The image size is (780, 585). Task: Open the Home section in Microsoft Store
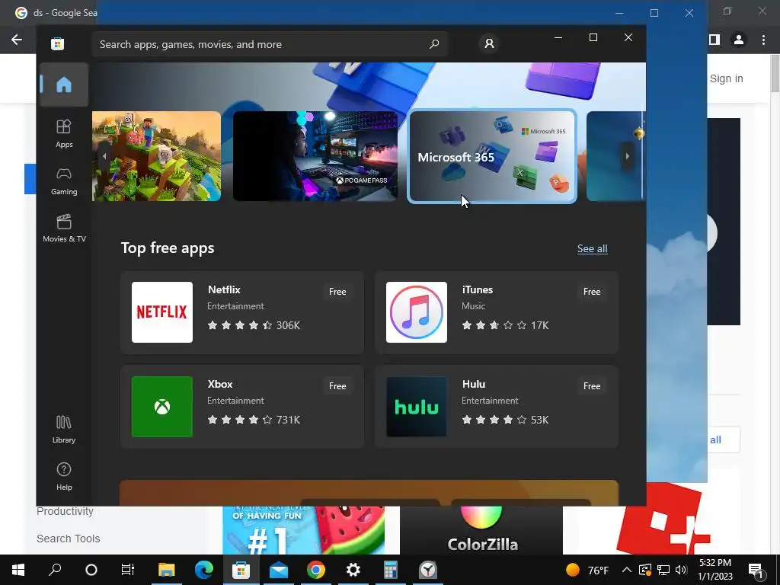pos(64,85)
